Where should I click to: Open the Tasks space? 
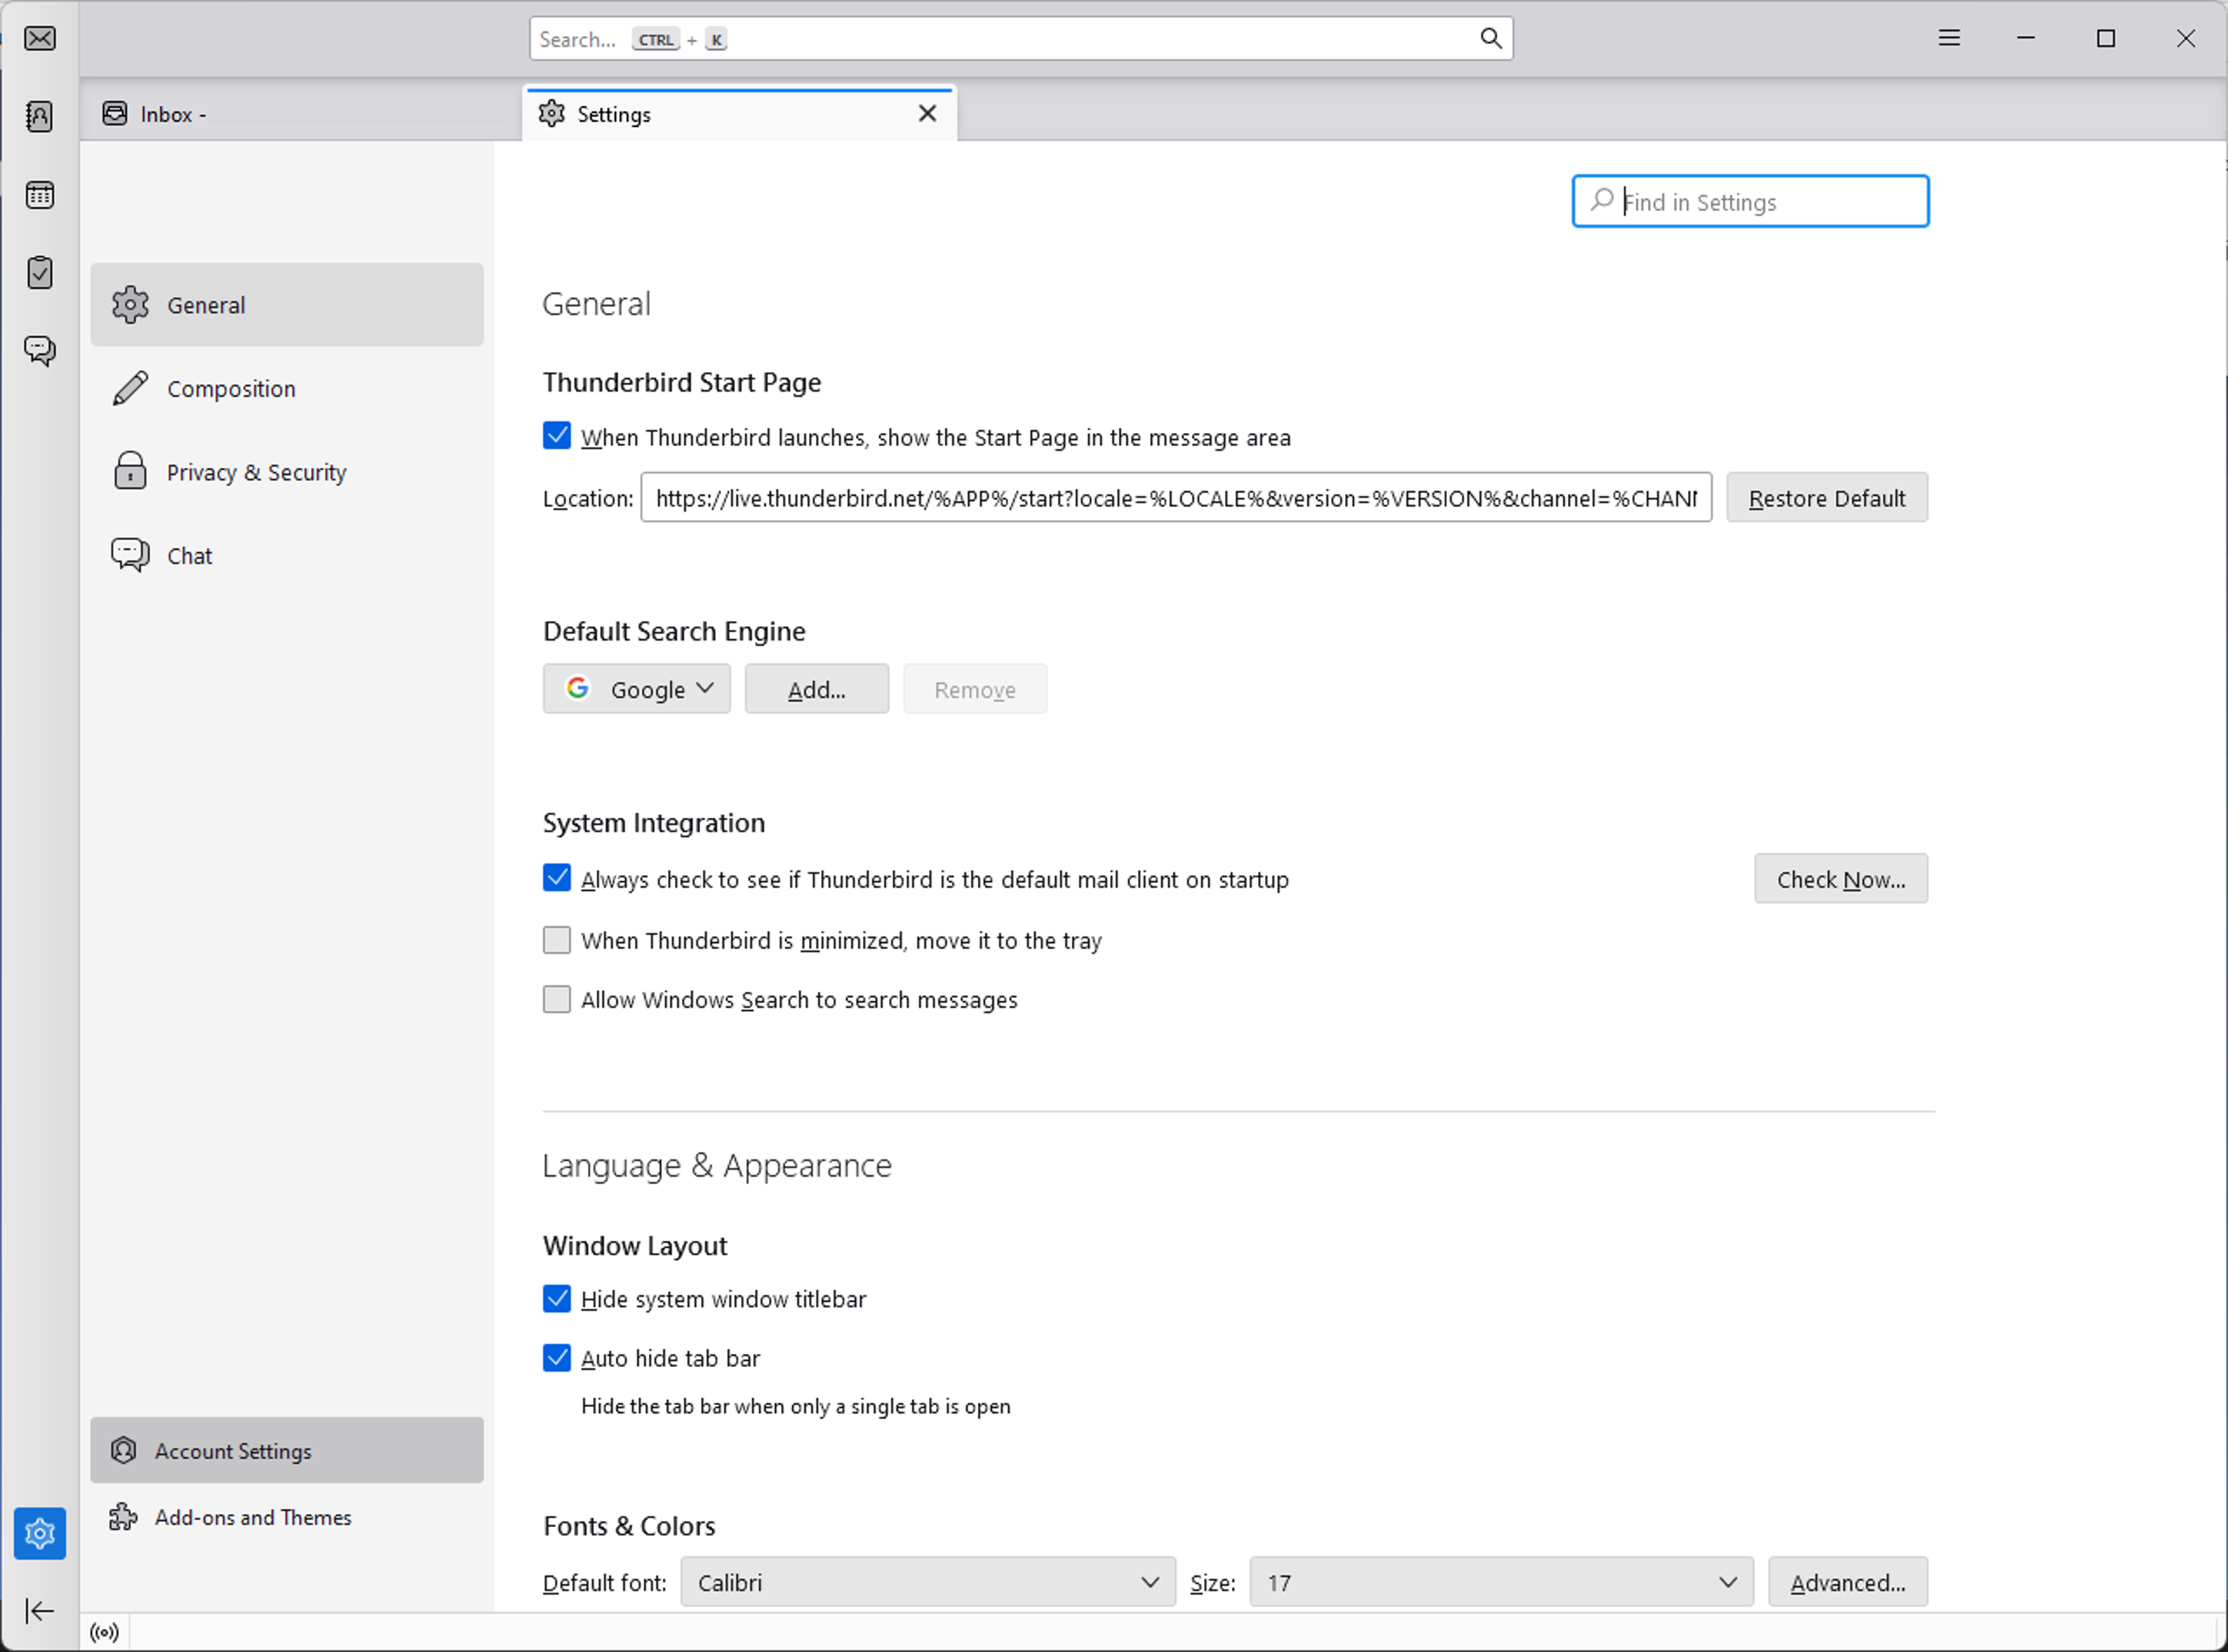click(40, 272)
